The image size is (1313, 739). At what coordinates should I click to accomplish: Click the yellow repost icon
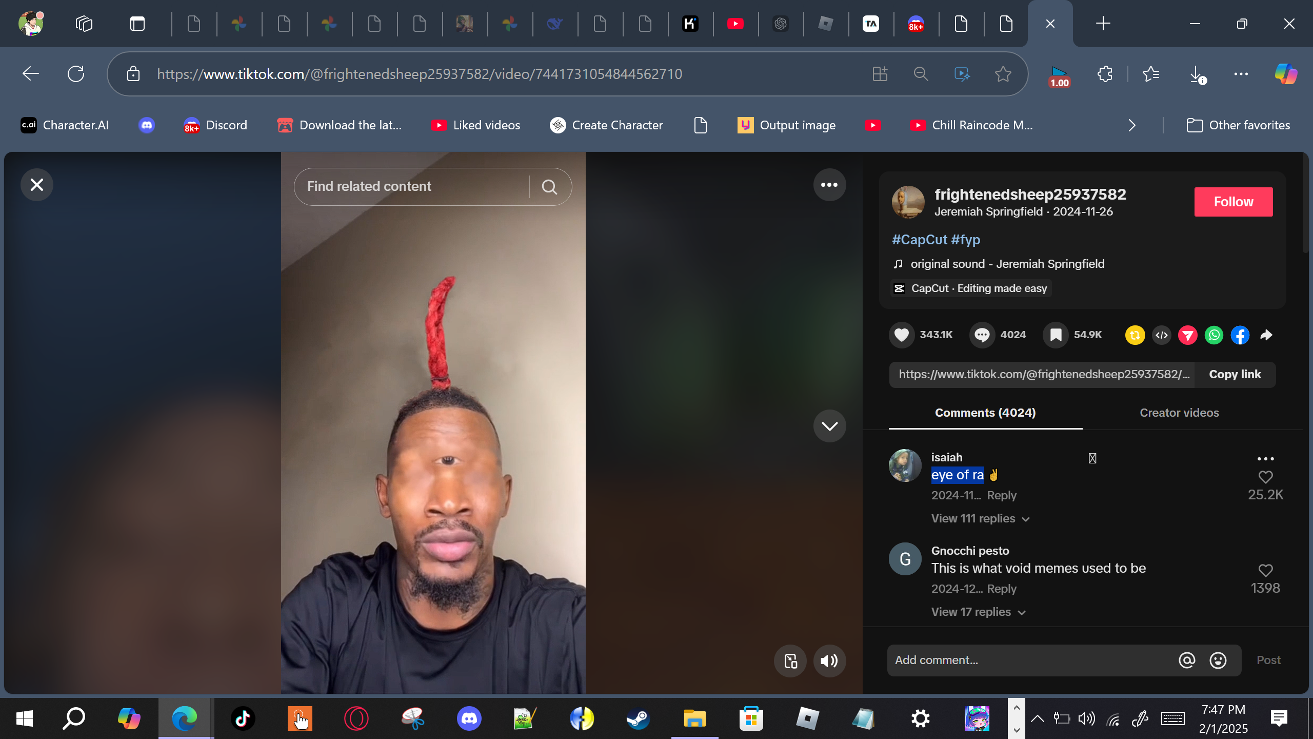pyautogui.click(x=1135, y=335)
